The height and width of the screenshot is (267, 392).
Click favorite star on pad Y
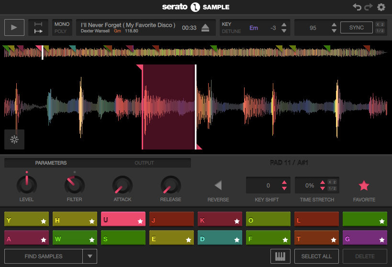44,221
